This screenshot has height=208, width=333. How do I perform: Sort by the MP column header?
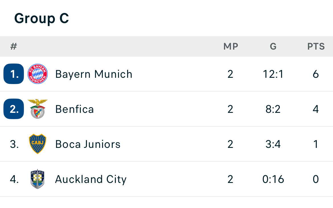point(231,46)
